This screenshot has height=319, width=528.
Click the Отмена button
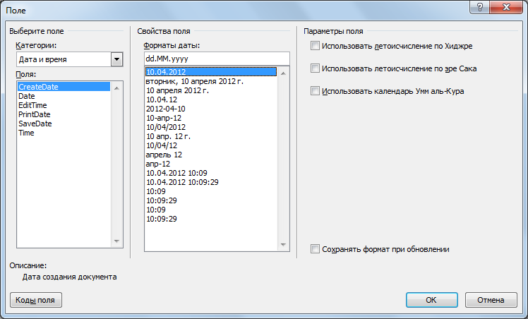pyautogui.click(x=491, y=300)
